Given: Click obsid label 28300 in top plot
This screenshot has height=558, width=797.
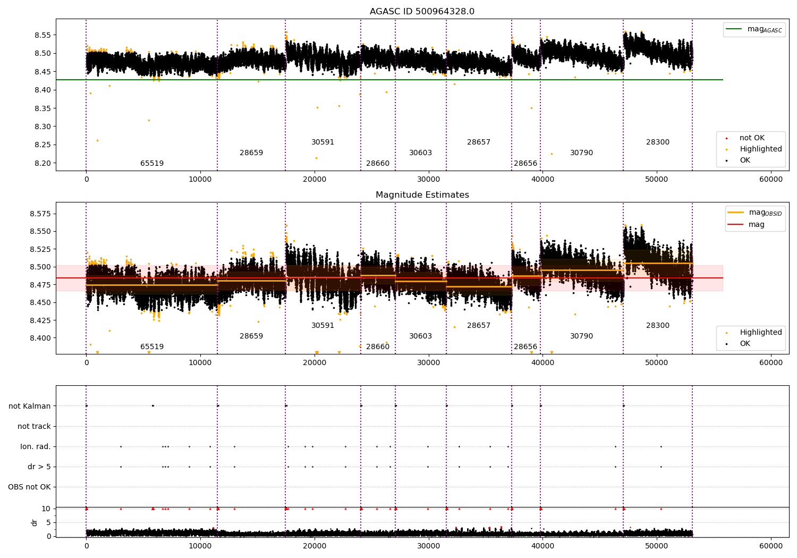Looking at the screenshot, I should [x=658, y=142].
